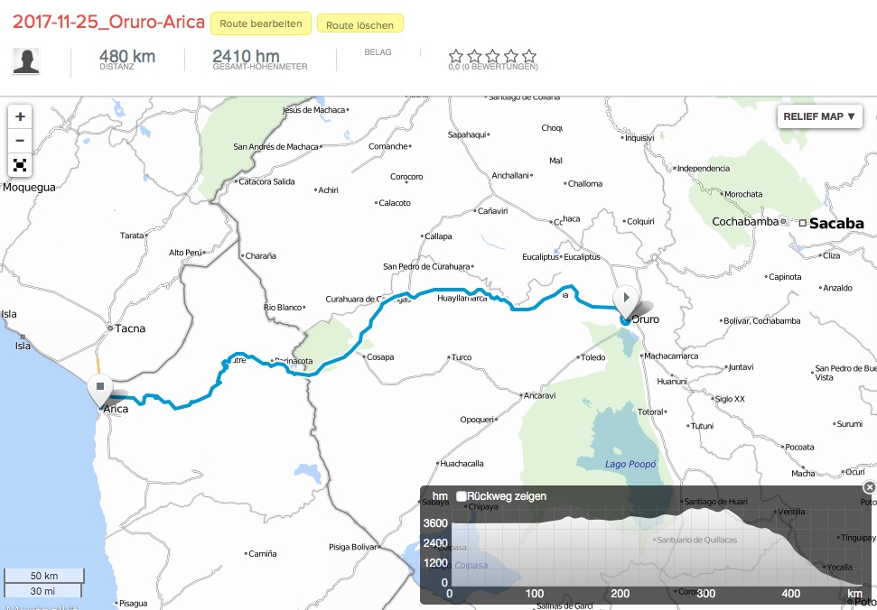Click the user avatar profile picture
Viewport: 877px width, 610px height.
(x=26, y=61)
